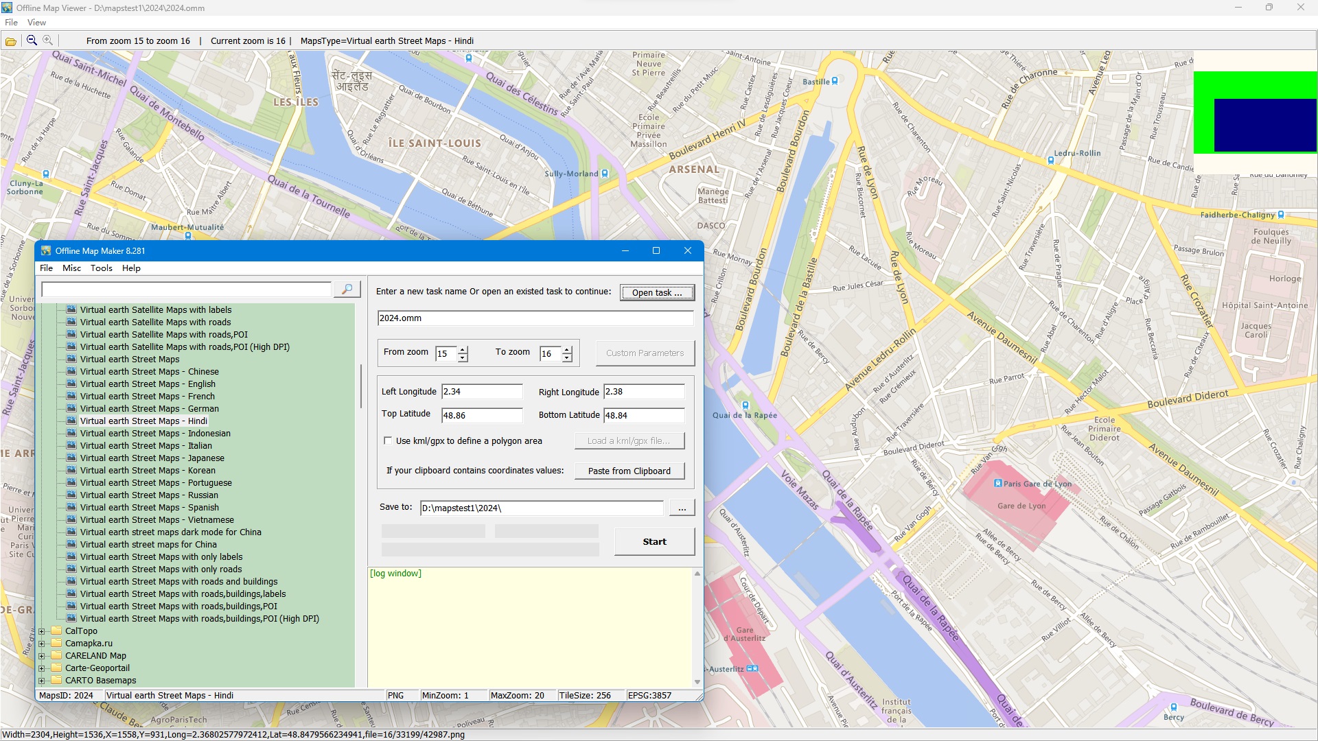
Task: Click the search magnifier button in Map Maker
Action: [x=347, y=290]
